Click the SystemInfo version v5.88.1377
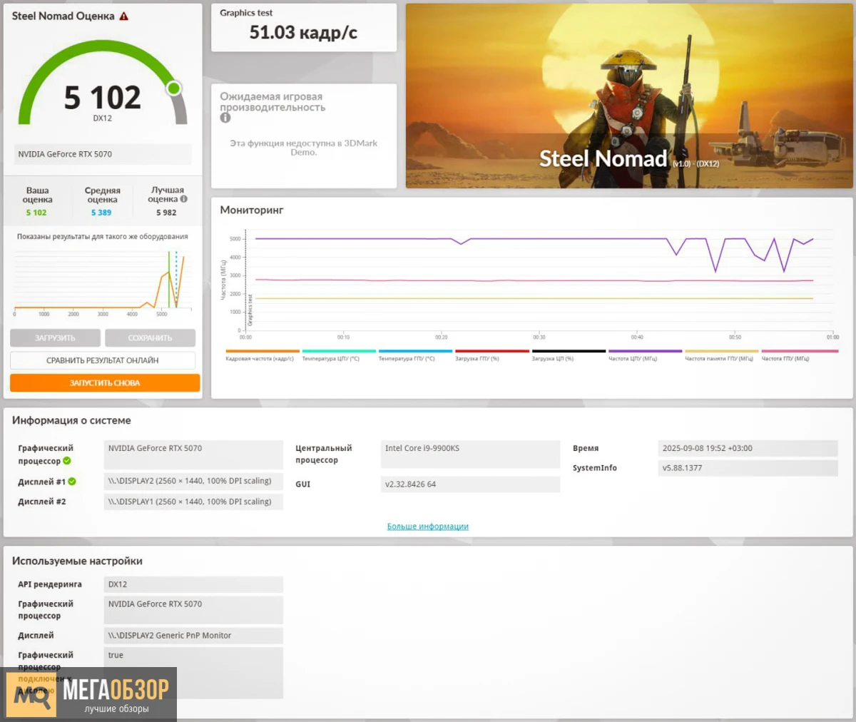The width and height of the screenshot is (856, 722). click(748, 468)
